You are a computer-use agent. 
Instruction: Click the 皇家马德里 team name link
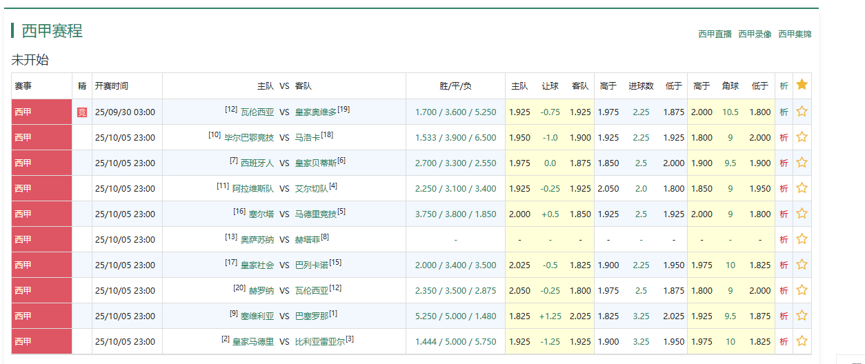pyautogui.click(x=252, y=342)
